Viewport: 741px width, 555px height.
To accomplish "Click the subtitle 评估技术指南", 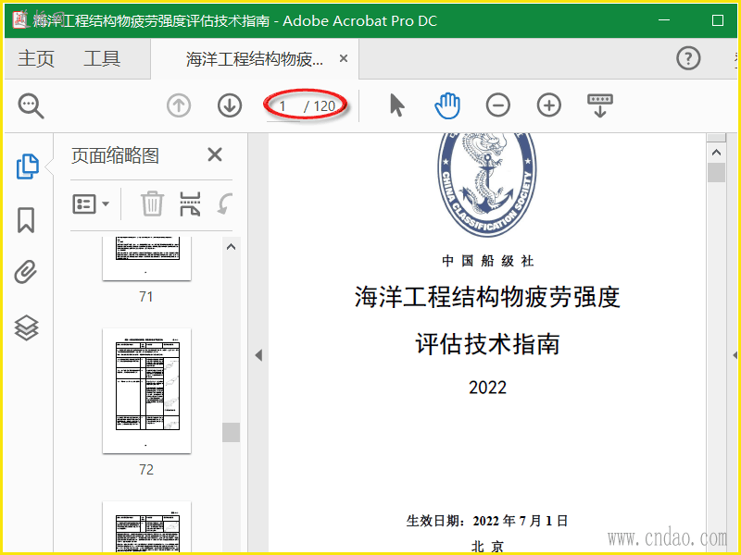I will tap(487, 343).
